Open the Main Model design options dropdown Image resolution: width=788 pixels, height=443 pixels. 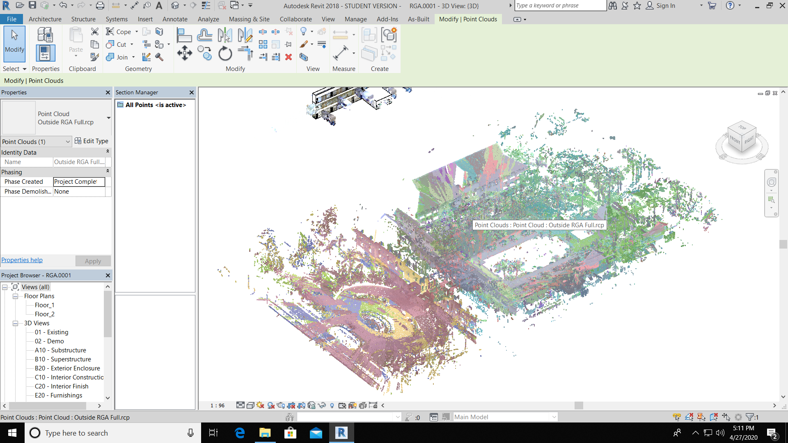coord(554,417)
